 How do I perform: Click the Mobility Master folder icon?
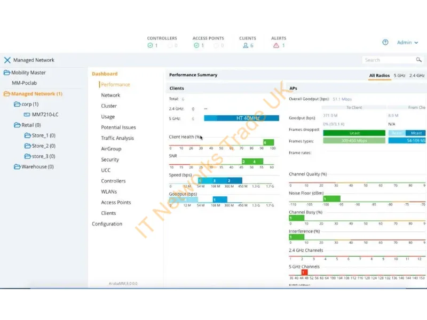[7, 73]
